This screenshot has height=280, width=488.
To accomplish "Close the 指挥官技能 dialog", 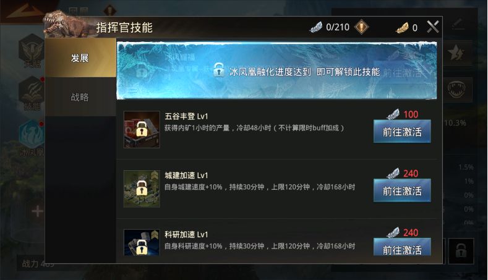I will pyautogui.click(x=432, y=27).
